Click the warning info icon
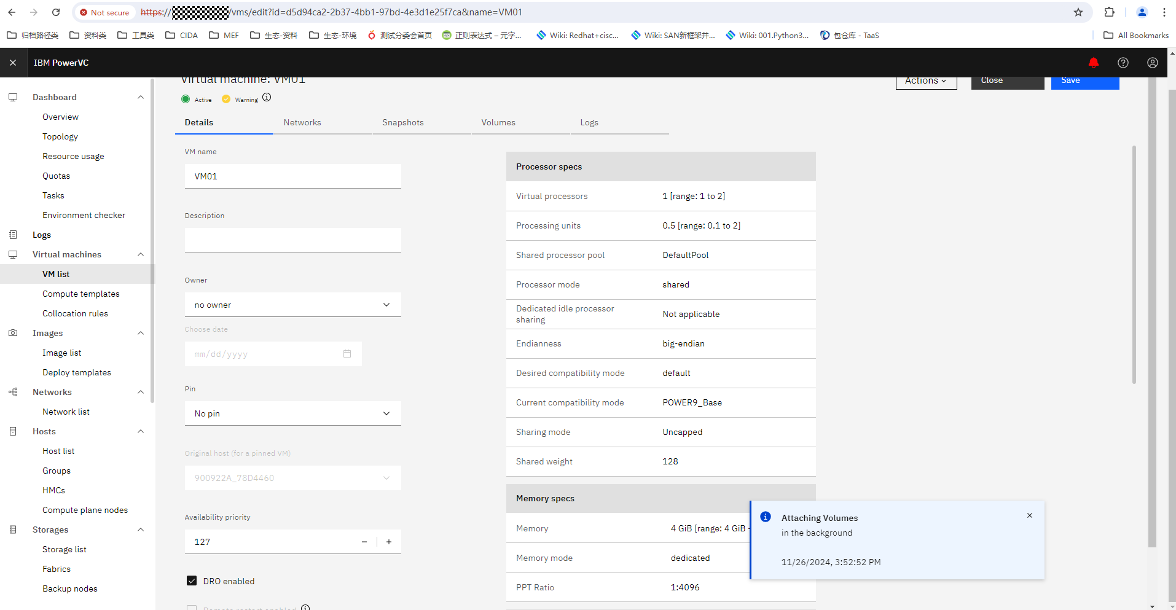The width and height of the screenshot is (1176, 610). pyautogui.click(x=267, y=97)
